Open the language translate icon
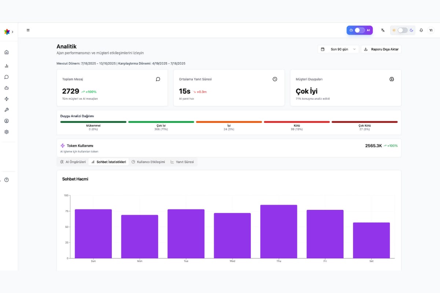 coord(383,30)
